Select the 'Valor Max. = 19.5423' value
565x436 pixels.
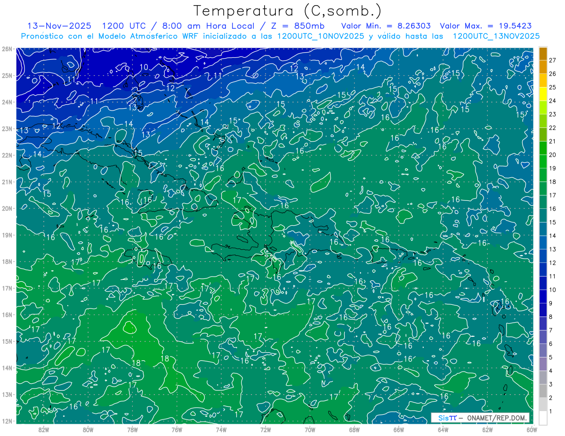[x=486, y=26]
